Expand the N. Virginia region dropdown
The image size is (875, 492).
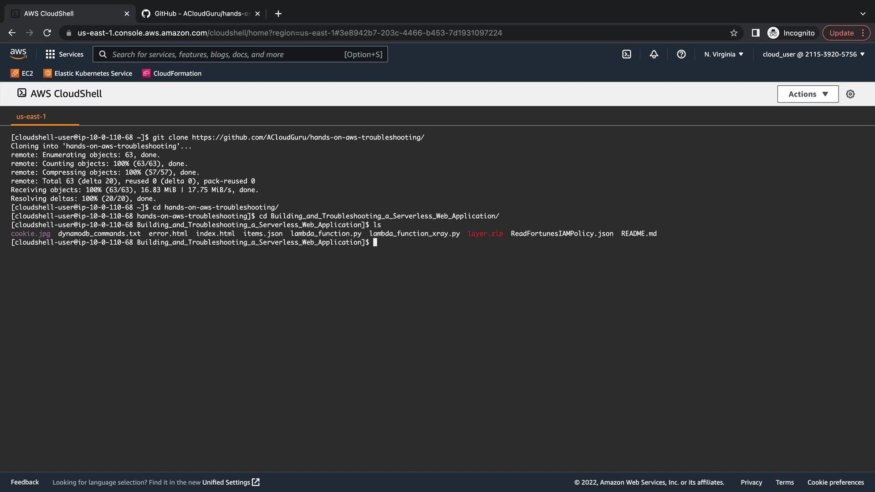(x=724, y=54)
